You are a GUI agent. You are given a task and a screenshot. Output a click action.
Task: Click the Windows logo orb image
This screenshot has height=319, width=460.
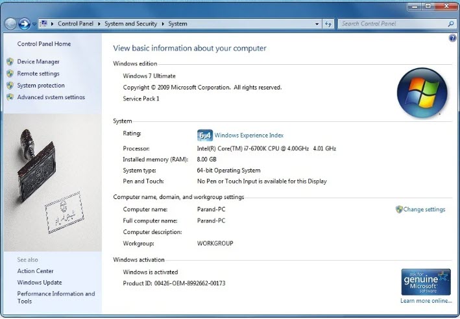(422, 93)
